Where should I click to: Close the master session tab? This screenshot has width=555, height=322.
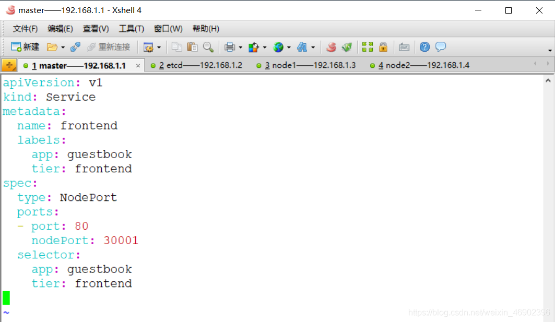tap(138, 66)
